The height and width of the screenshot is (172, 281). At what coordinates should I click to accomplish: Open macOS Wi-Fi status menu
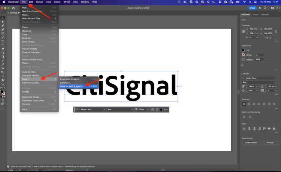click(x=244, y=2)
